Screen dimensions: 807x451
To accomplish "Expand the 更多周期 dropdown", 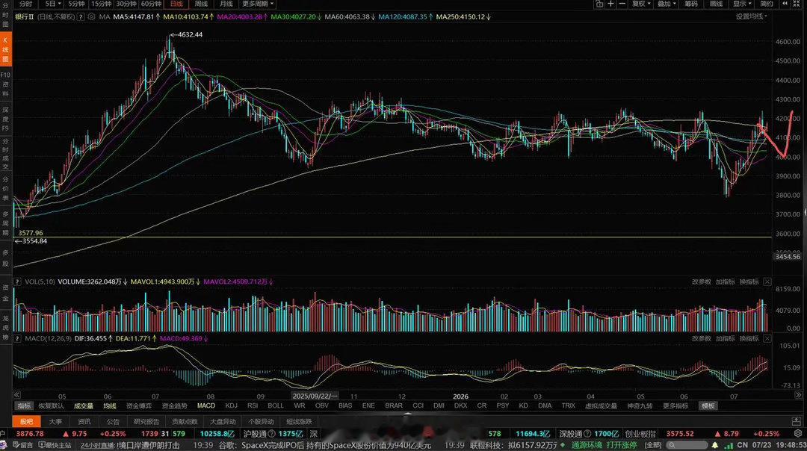I will 257,4.
